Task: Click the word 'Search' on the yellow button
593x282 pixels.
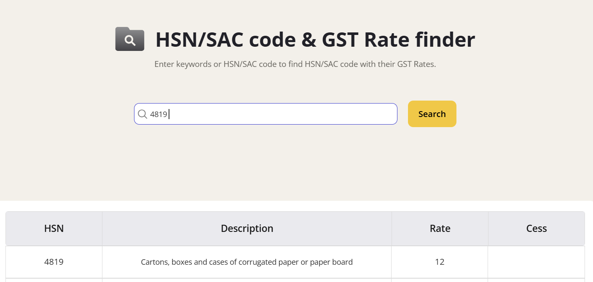Action: click(x=432, y=114)
